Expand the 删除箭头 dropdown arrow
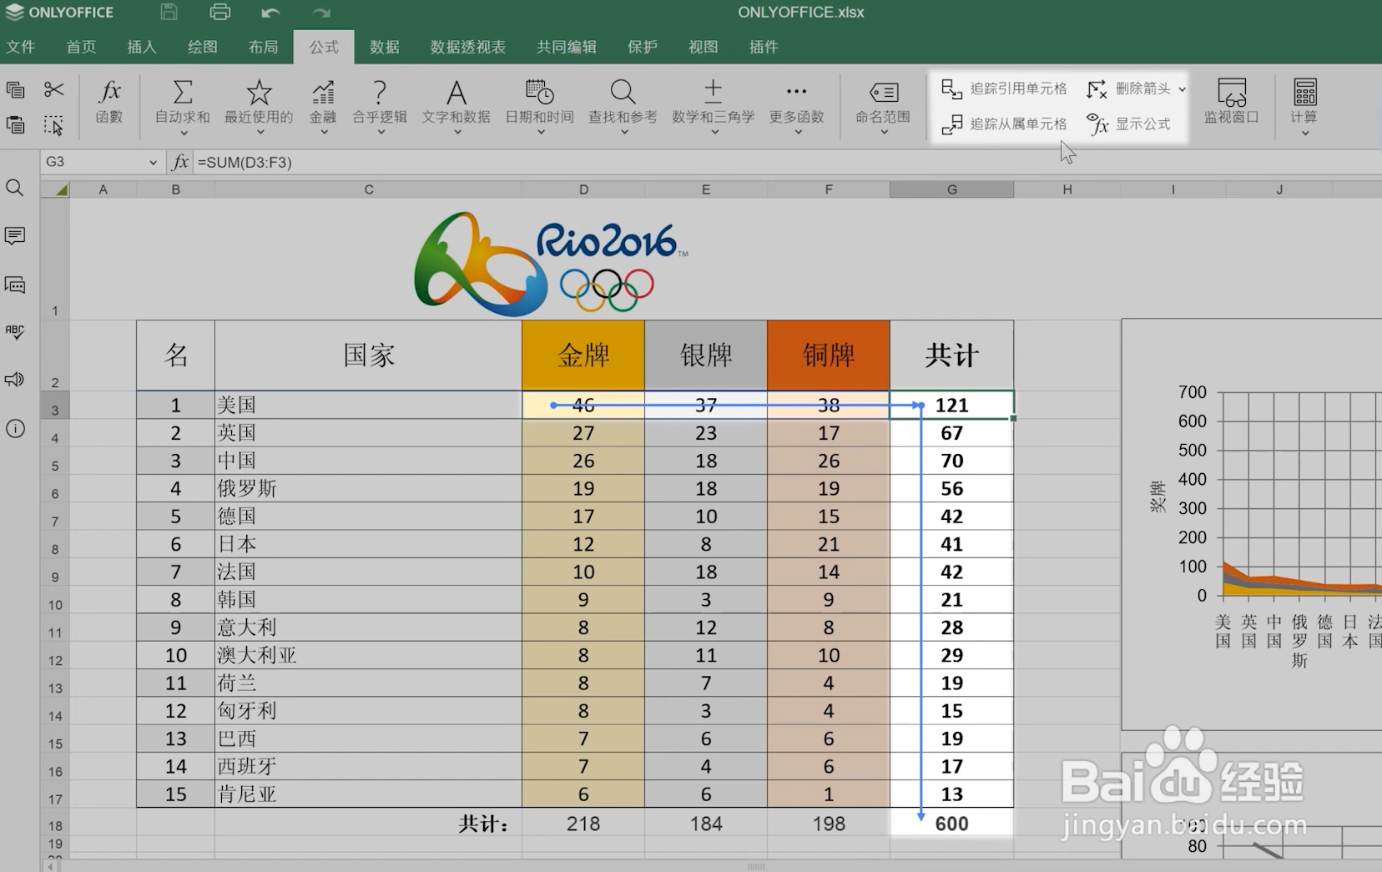Image resolution: width=1382 pixels, height=872 pixels. point(1182,89)
